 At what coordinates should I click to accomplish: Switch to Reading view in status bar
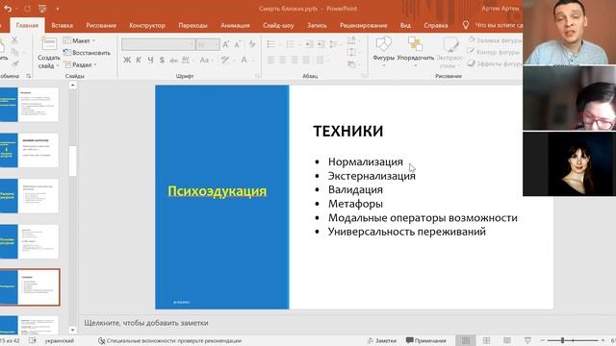tap(507, 340)
